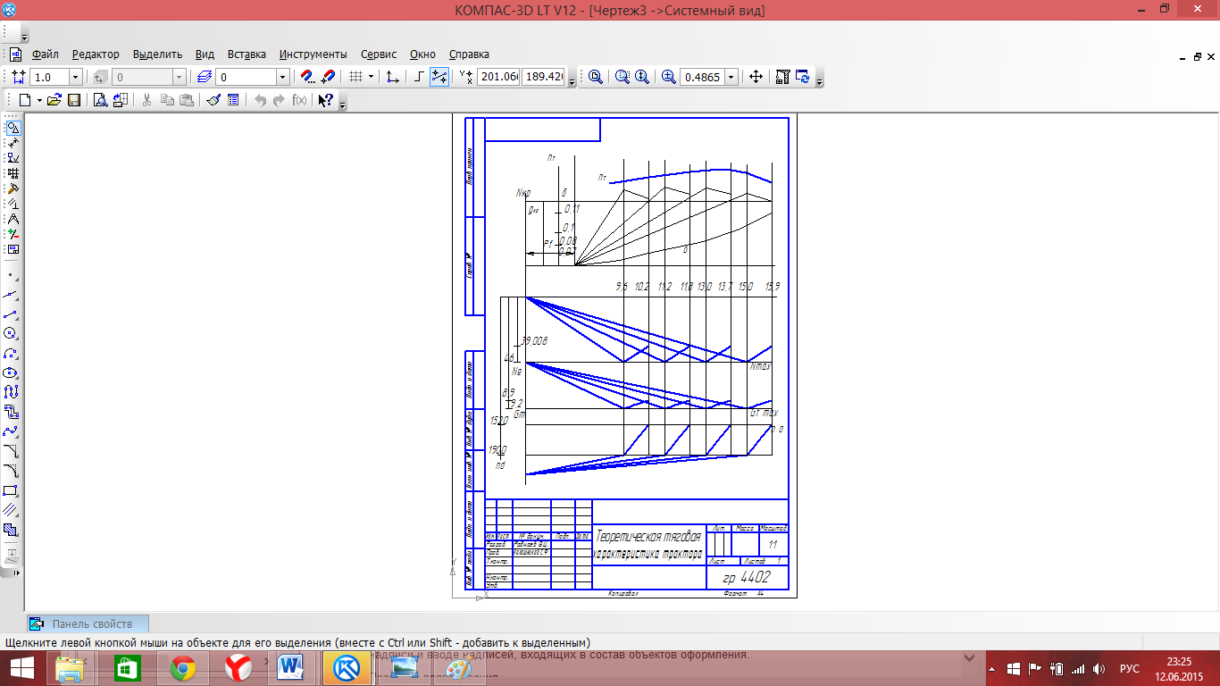The width and height of the screenshot is (1220, 686).
Task: Select the Fillet tool in left toolbar
Action: click(11, 471)
